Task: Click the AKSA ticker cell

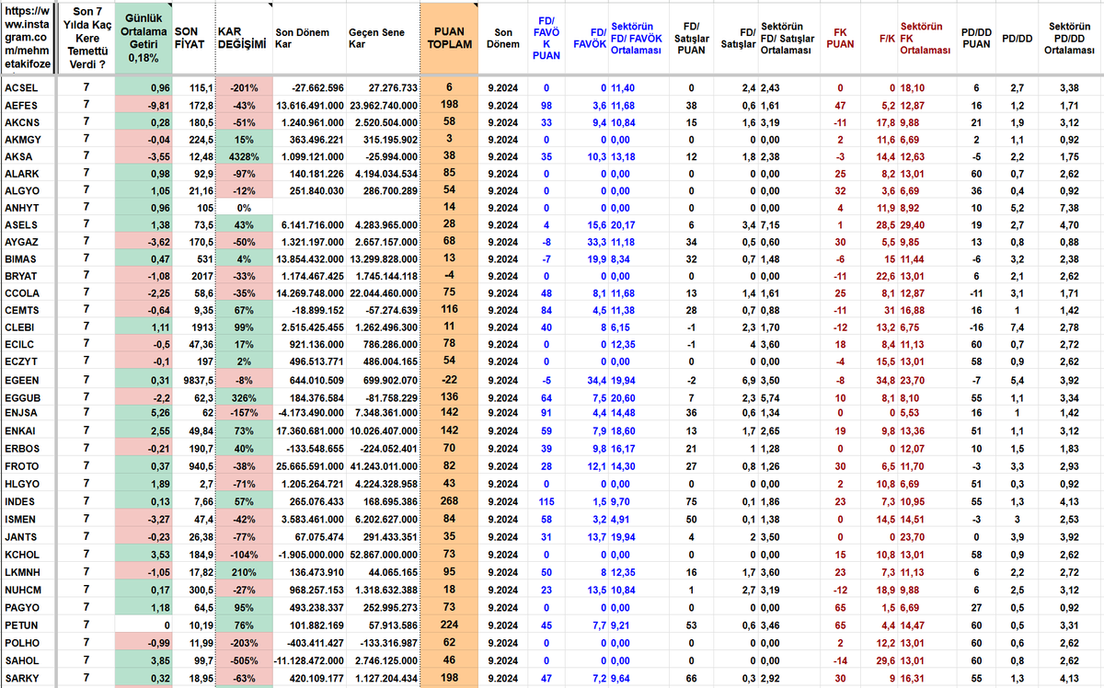Action: [x=28, y=156]
